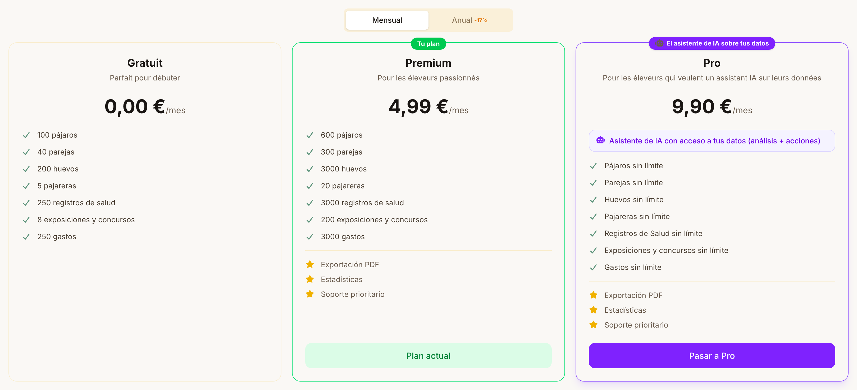Click the robot icon in the Pro badge
The width and height of the screenshot is (857, 390).
659,43
